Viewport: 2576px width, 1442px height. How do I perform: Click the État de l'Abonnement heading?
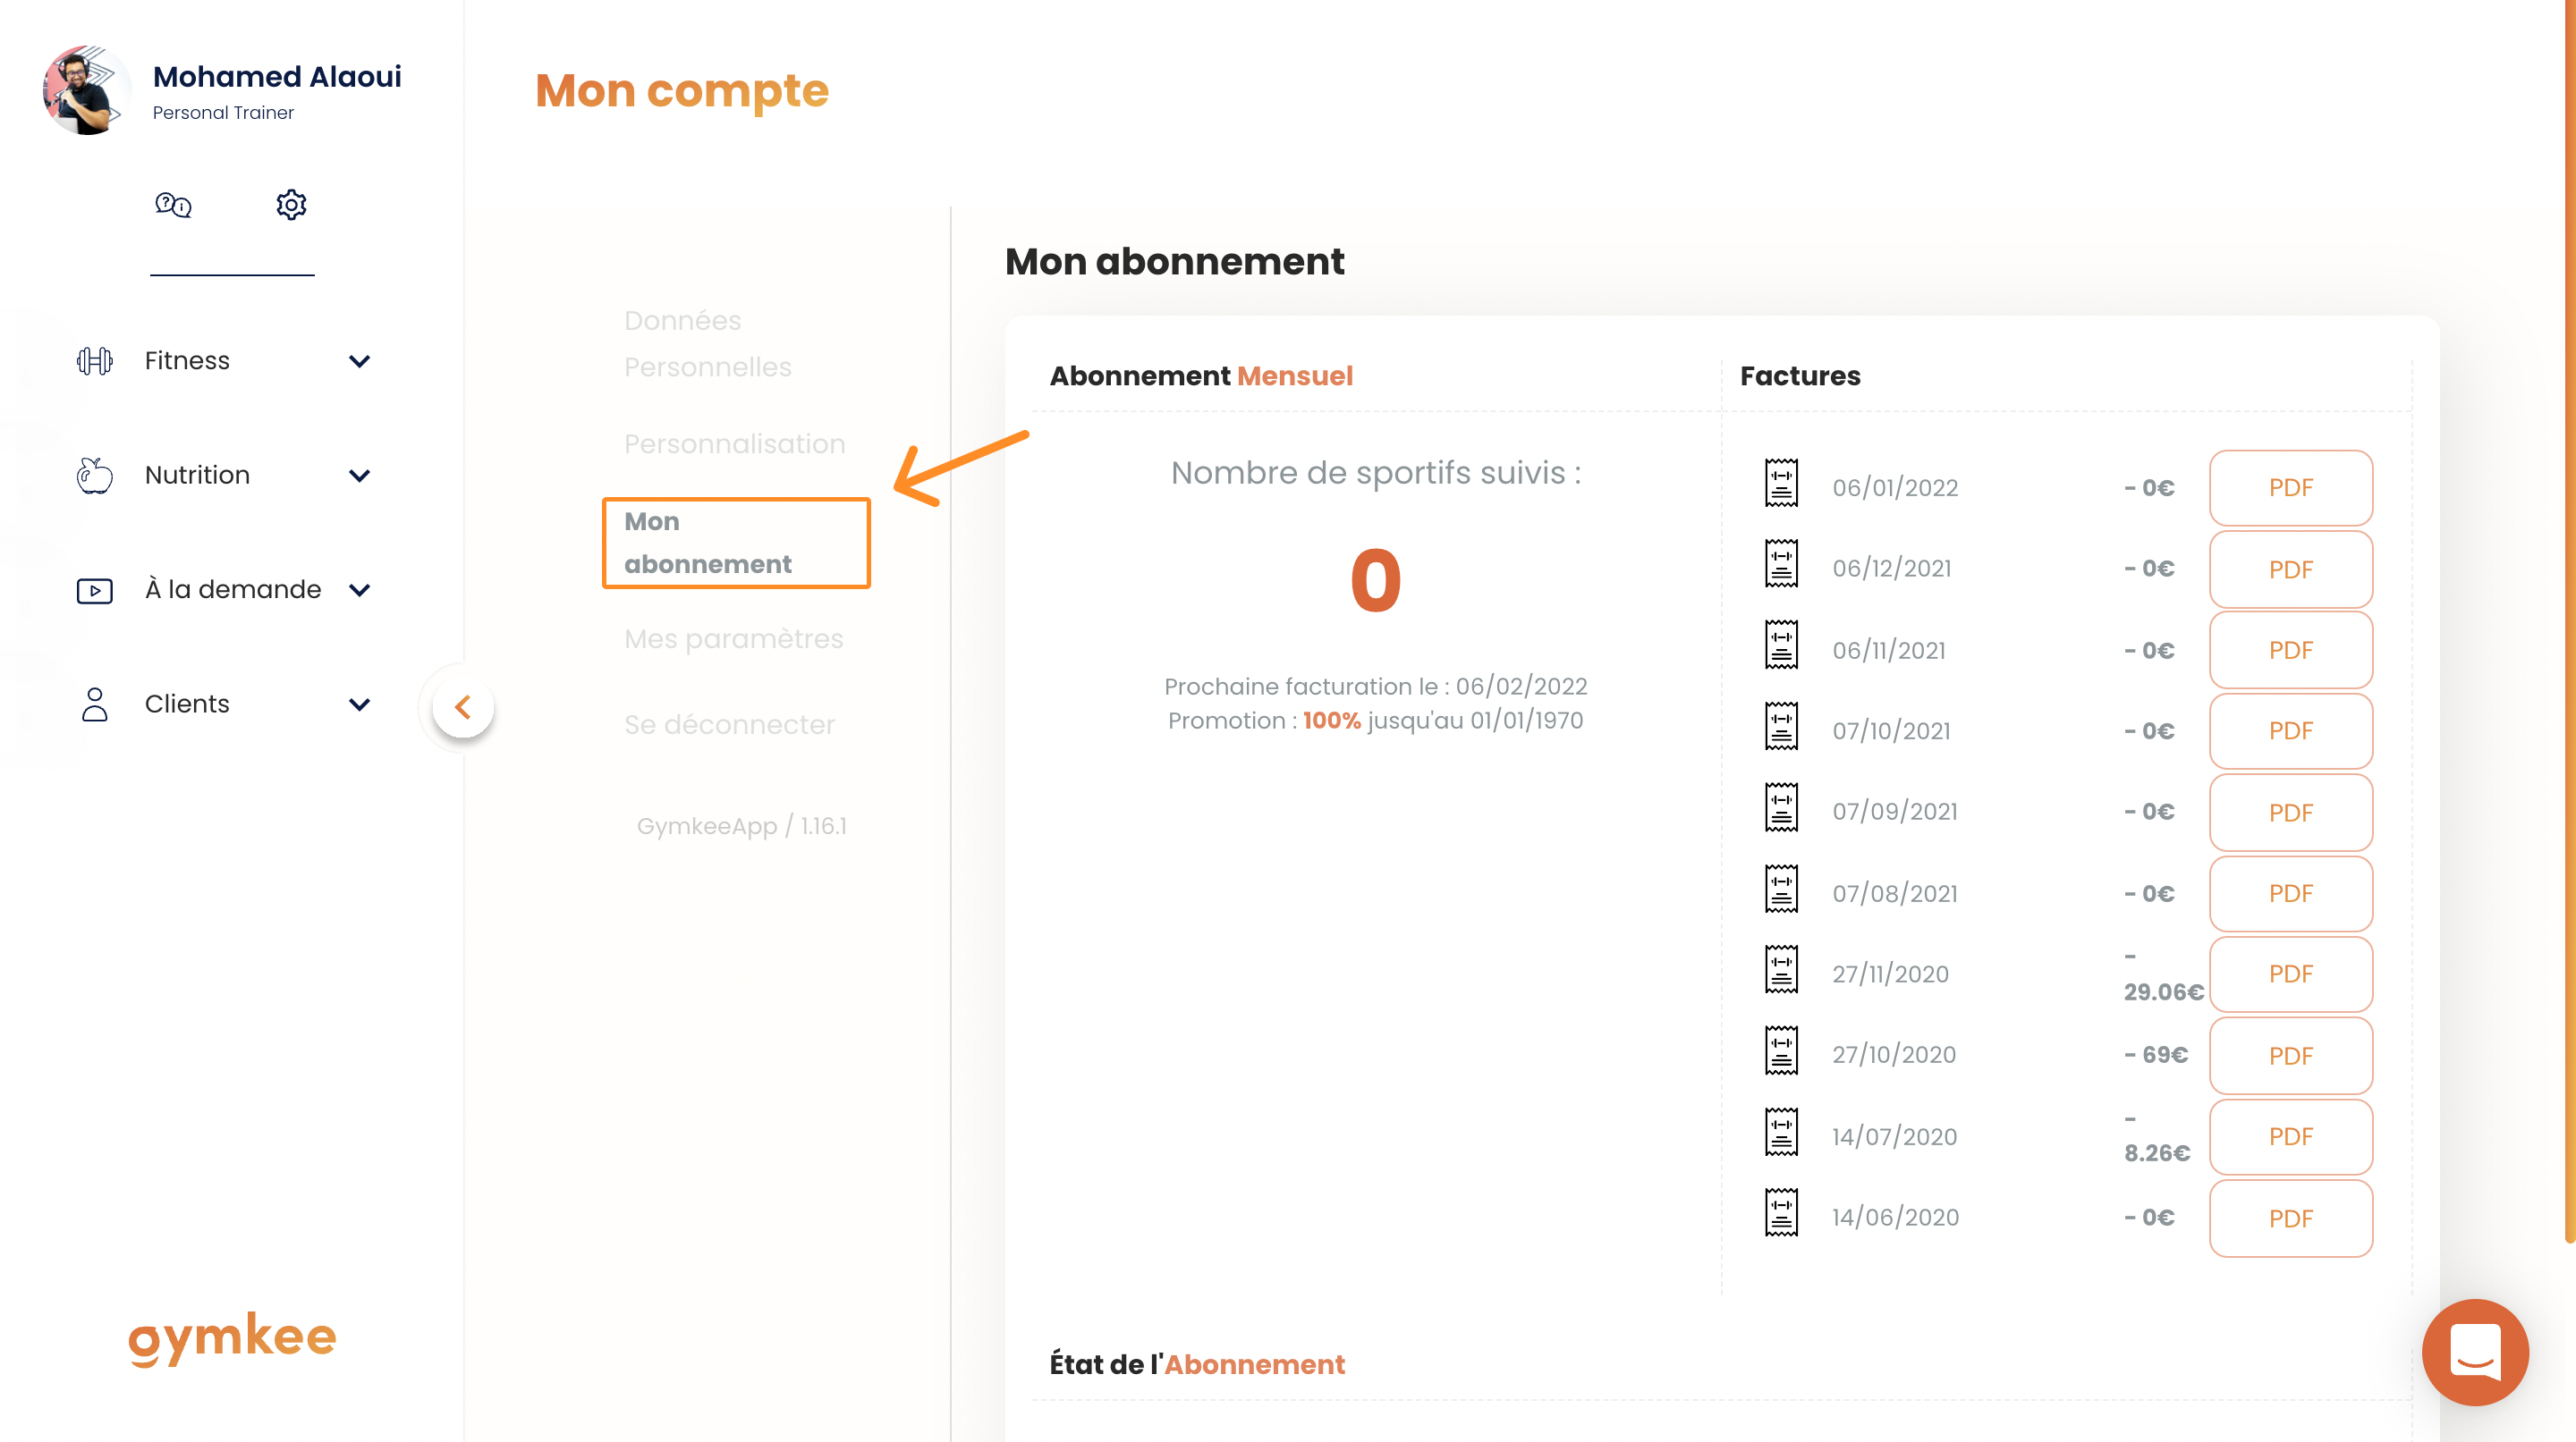(x=1197, y=1364)
